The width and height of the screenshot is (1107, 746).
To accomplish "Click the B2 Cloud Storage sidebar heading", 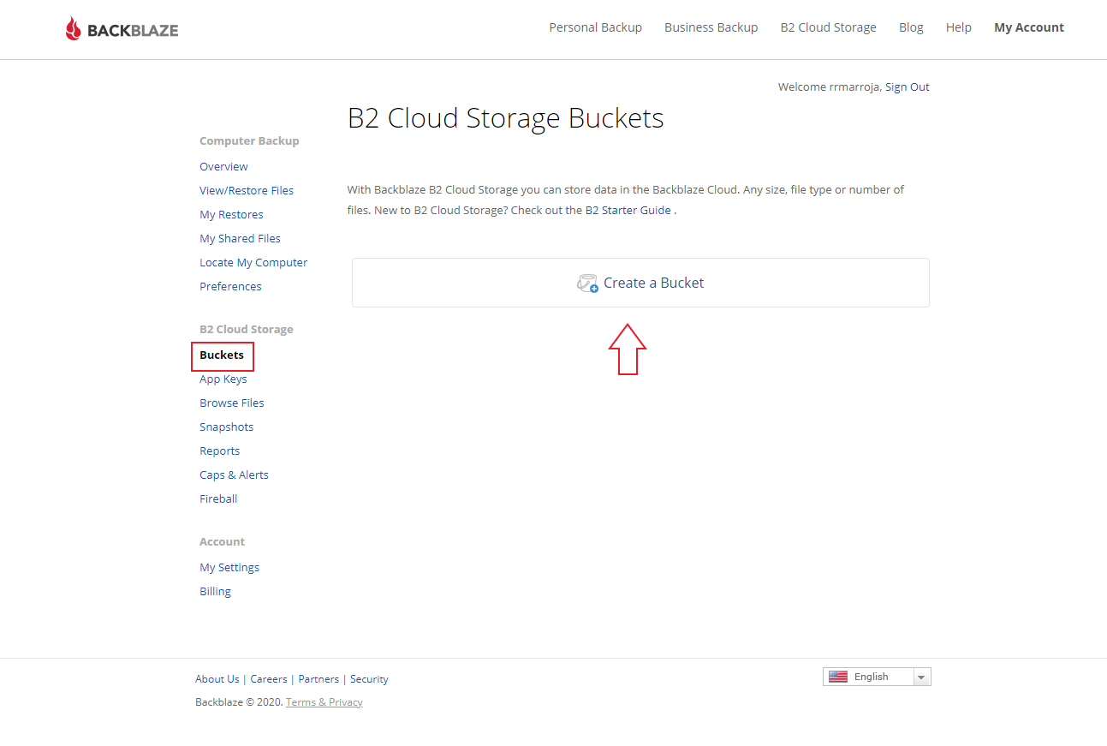I will (246, 329).
